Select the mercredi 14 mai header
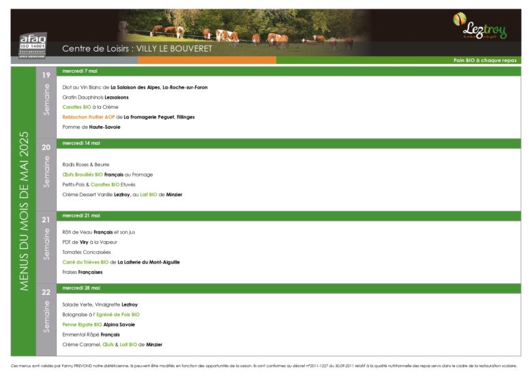Screen dimensions: 532x376 [x=289, y=143]
